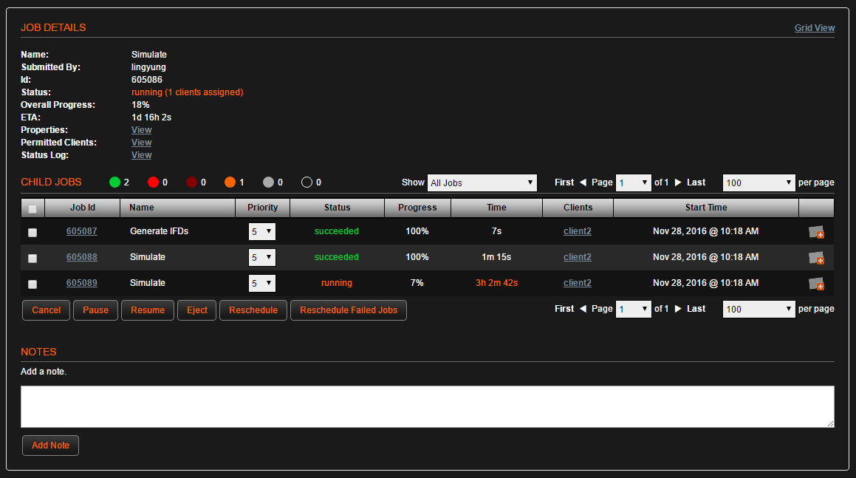Viewport: 856px width, 478px height.
Task: Expand the top per-page count dropdown
Action: pyautogui.click(x=758, y=182)
